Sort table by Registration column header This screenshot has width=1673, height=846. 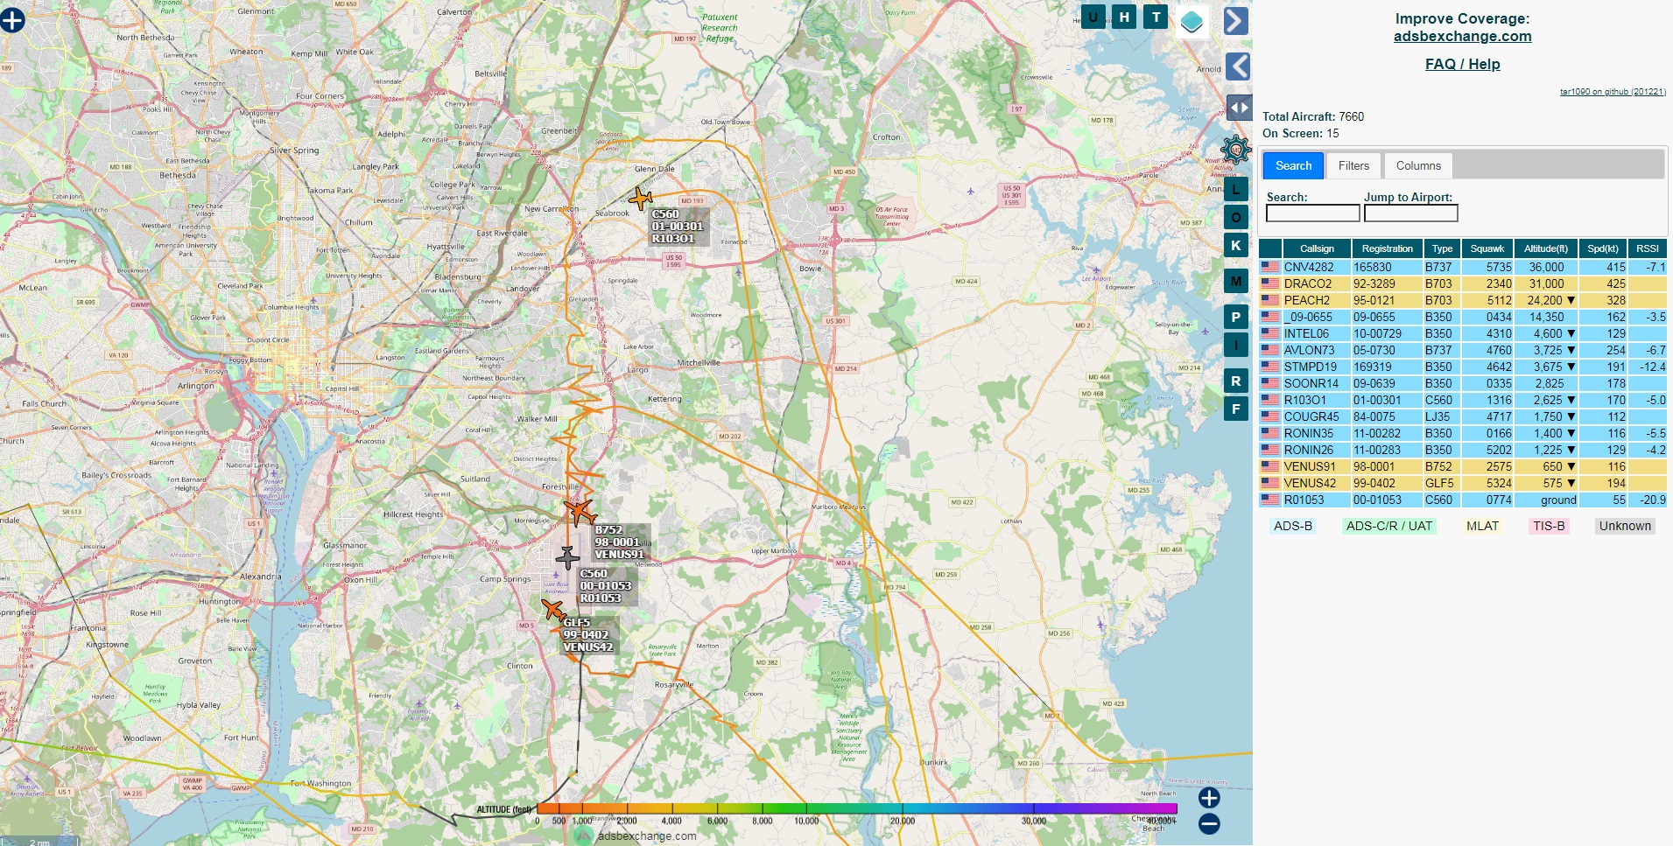tap(1387, 248)
